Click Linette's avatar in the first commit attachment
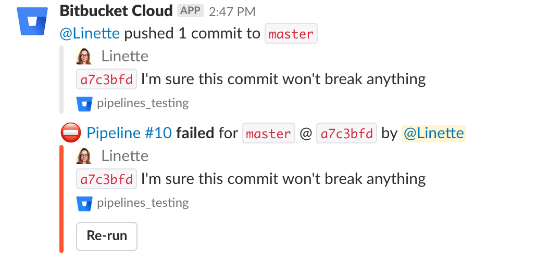Screen dimensions: 549x264 [x=84, y=57]
